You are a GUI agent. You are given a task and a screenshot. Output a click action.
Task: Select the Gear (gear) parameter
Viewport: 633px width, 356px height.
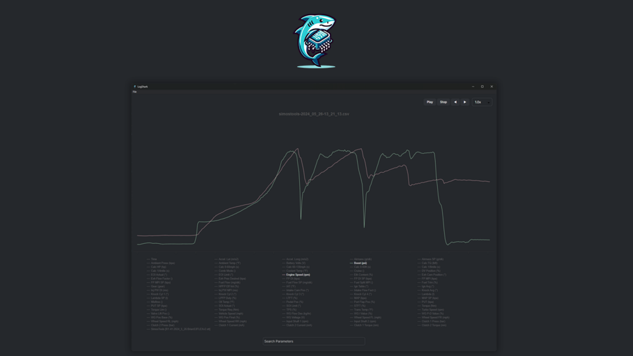[x=156, y=286]
